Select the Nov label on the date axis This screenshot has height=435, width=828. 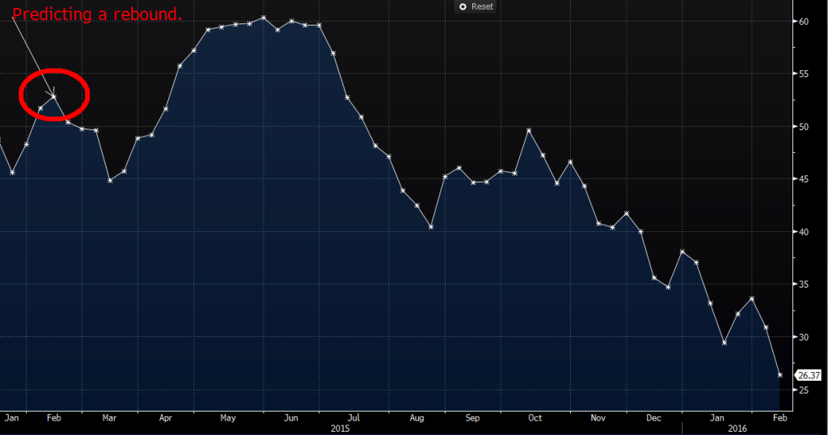(598, 417)
